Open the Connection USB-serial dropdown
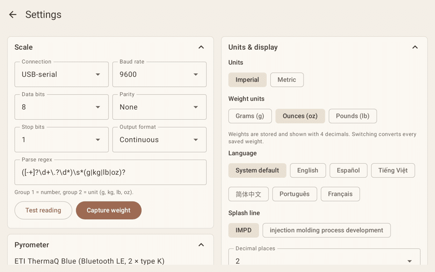Screen dimensions: 435x272 (61, 74)
